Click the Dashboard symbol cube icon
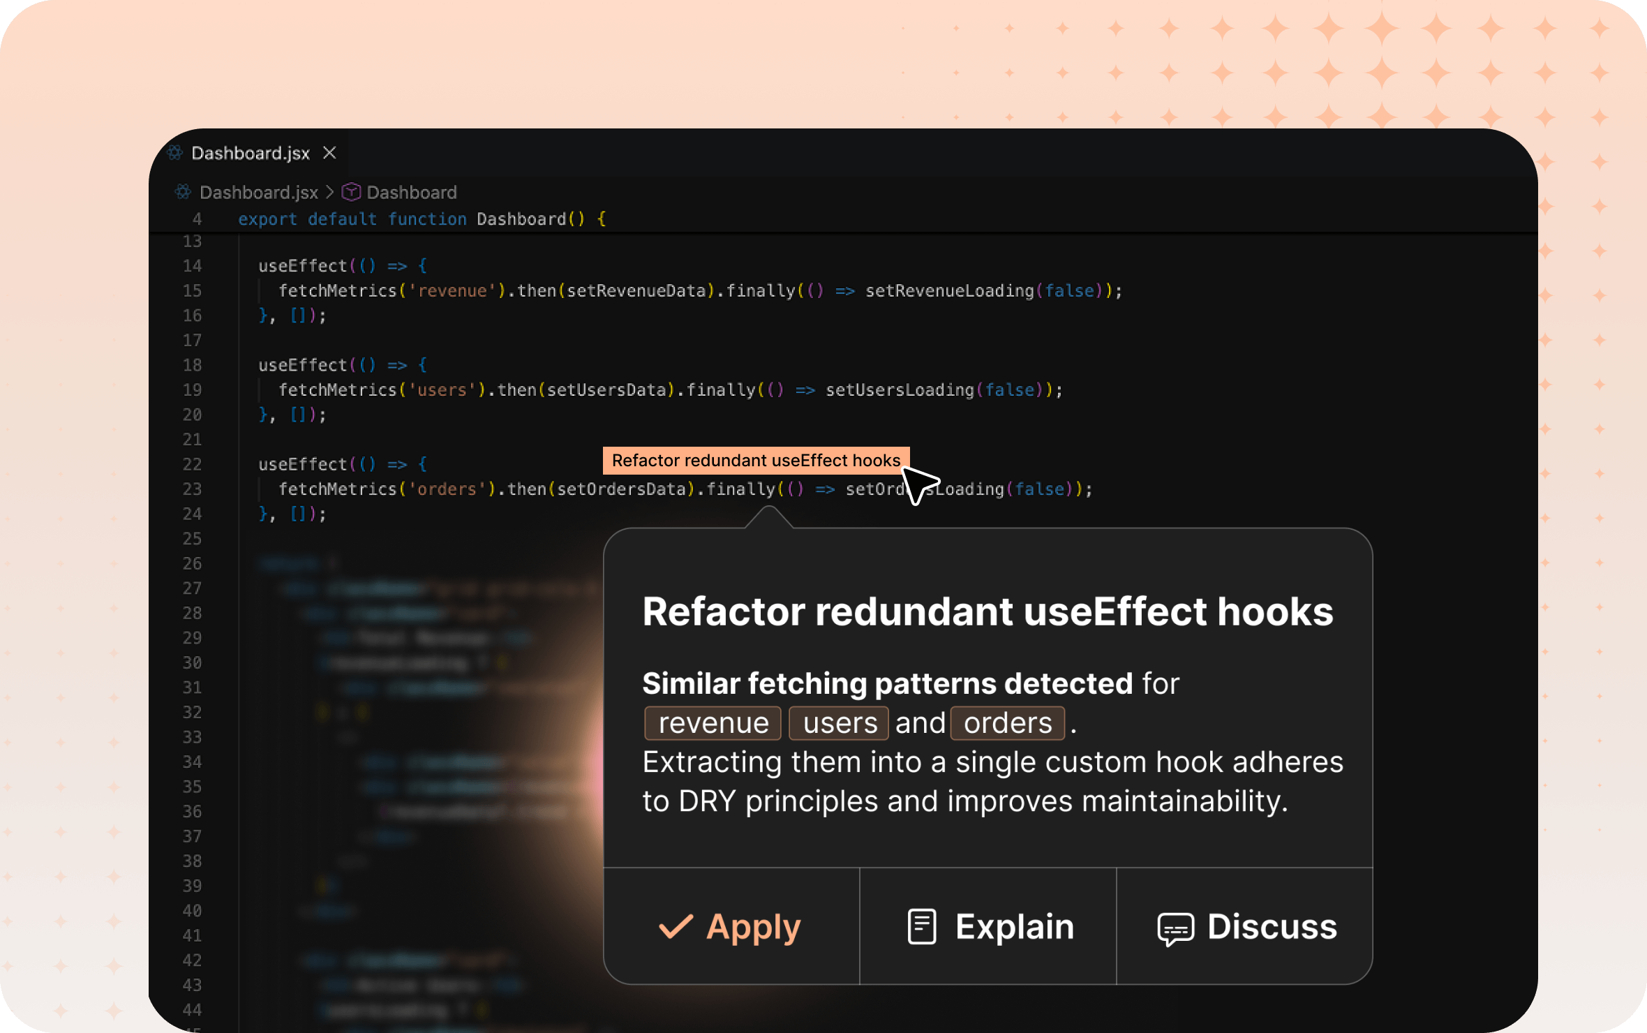The height and width of the screenshot is (1033, 1647). 351,192
